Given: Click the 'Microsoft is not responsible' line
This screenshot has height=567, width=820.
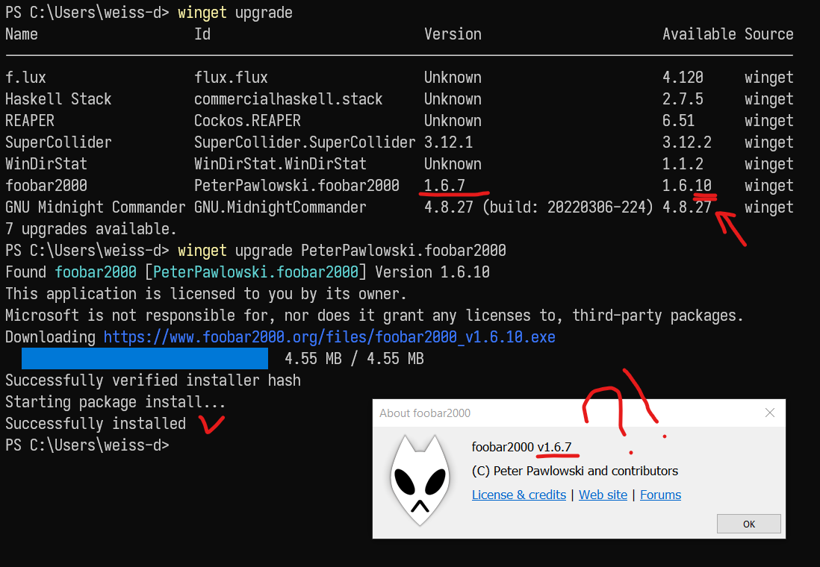Looking at the screenshot, I should click(374, 316).
